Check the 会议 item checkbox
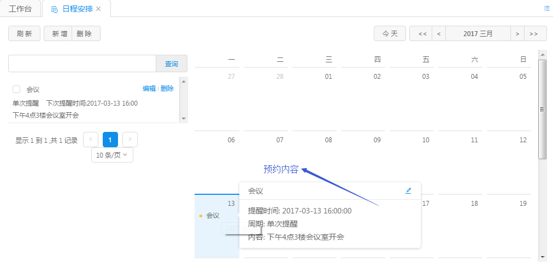 [16, 89]
